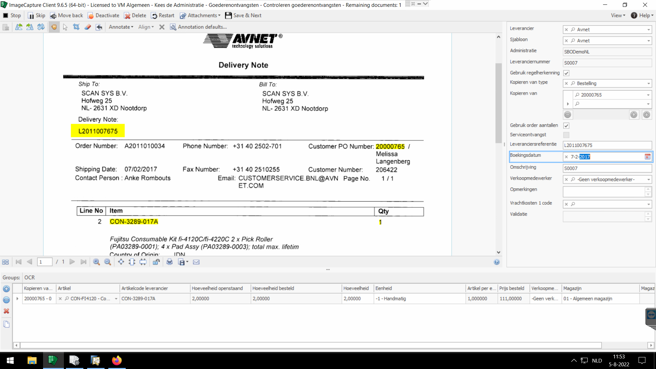The height and width of the screenshot is (369, 656).
Task: Open the Verkoopmedewerker dropdown
Action: (x=648, y=179)
